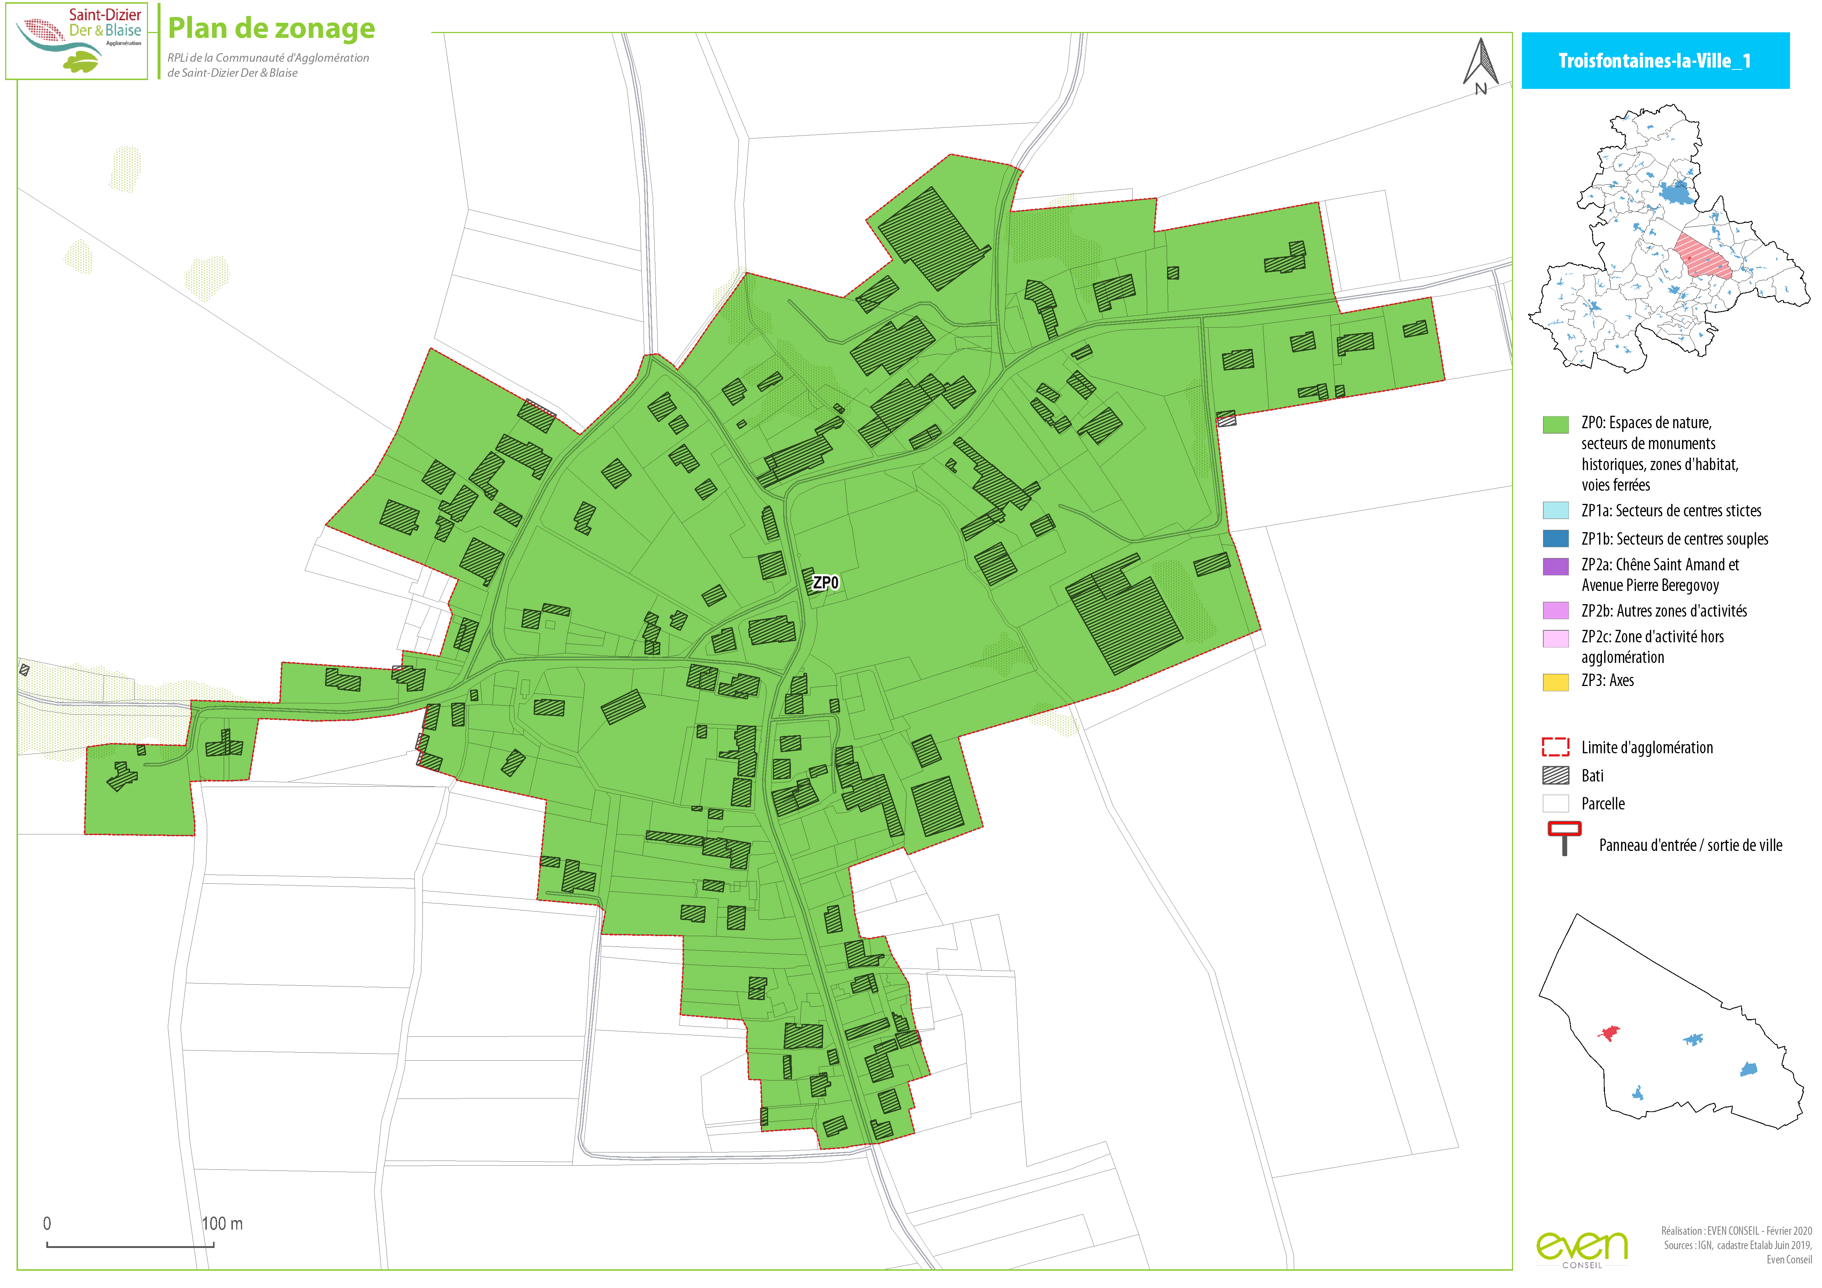Click the hatched Bati legend symbol
This screenshot has width=1822, height=1288.
pyautogui.click(x=1555, y=775)
